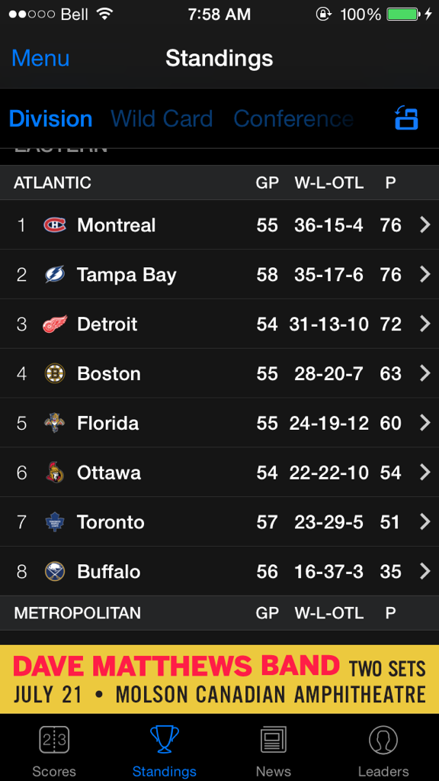Toggle the blue lock icon near Conference
Image resolution: width=439 pixels, height=781 pixels.
407,118
